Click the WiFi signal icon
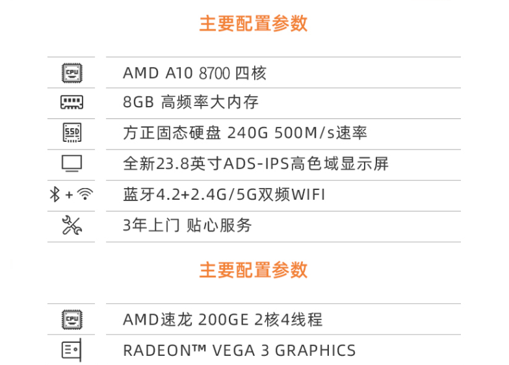This screenshot has width=509, height=365. coord(85,194)
